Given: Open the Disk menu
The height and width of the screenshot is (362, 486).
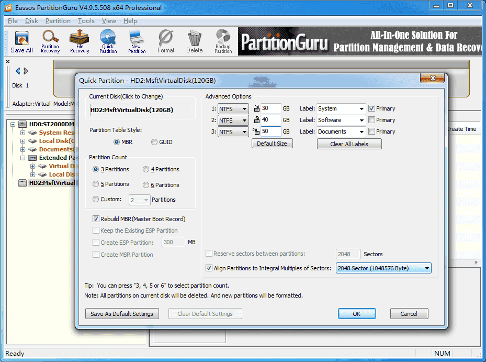Looking at the screenshot, I should click(x=31, y=21).
